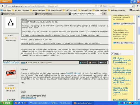140x105 pixels.
Task: Open the Windows start menu
Action: [x=6, y=103]
